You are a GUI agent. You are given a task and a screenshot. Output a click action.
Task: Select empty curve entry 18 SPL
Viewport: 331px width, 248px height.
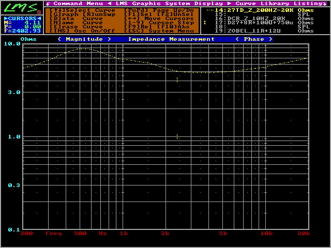pyautogui.click(x=262, y=27)
